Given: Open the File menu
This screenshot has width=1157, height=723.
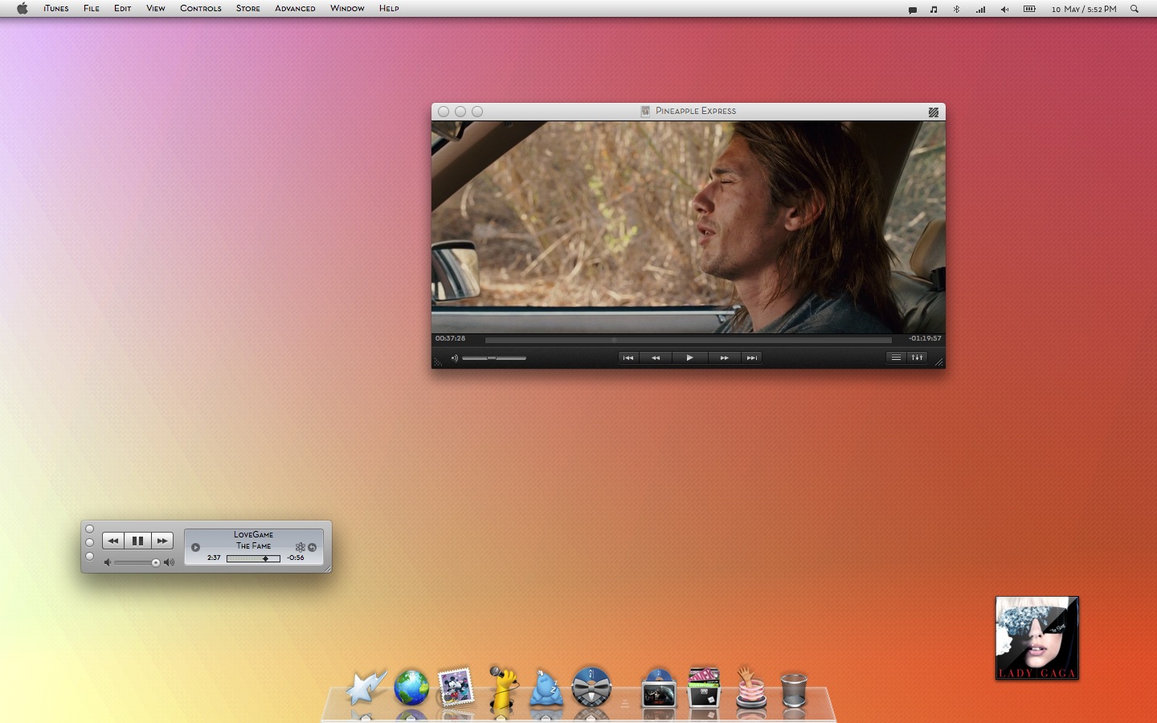Looking at the screenshot, I should click(x=92, y=8).
